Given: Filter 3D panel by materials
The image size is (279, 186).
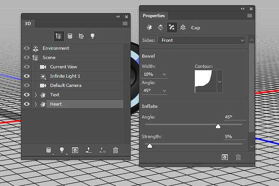Looking at the screenshot, I should (x=81, y=36).
